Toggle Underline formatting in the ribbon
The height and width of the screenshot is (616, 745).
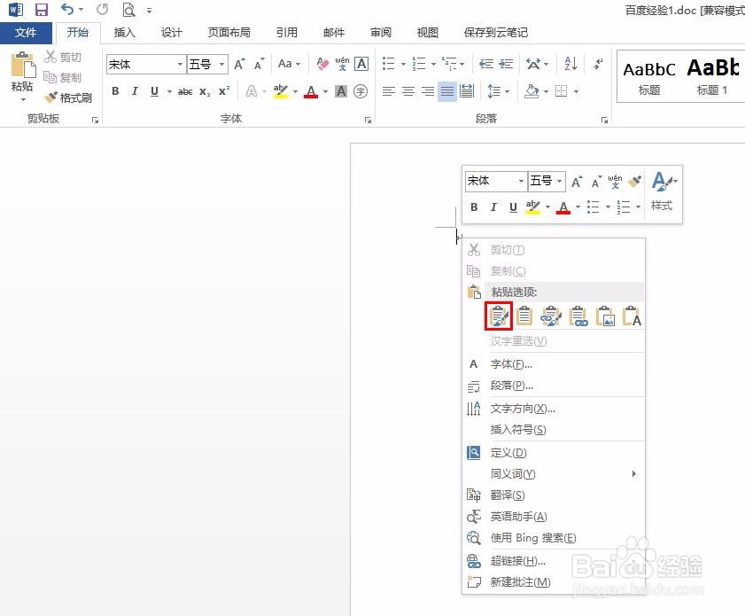(x=152, y=90)
